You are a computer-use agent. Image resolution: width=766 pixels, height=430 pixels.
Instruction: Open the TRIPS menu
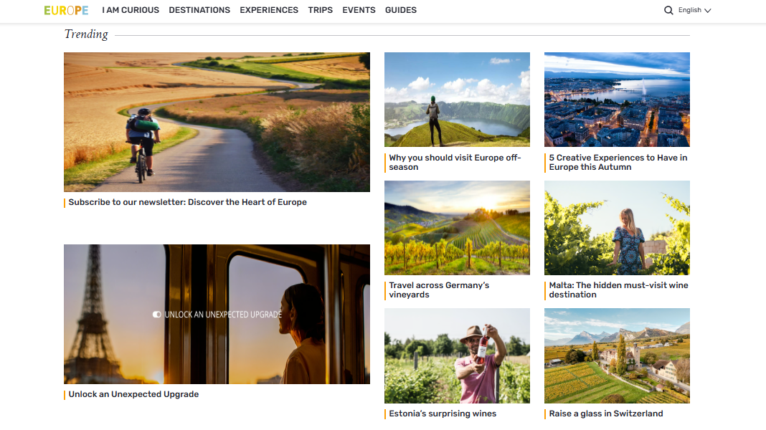click(x=320, y=10)
